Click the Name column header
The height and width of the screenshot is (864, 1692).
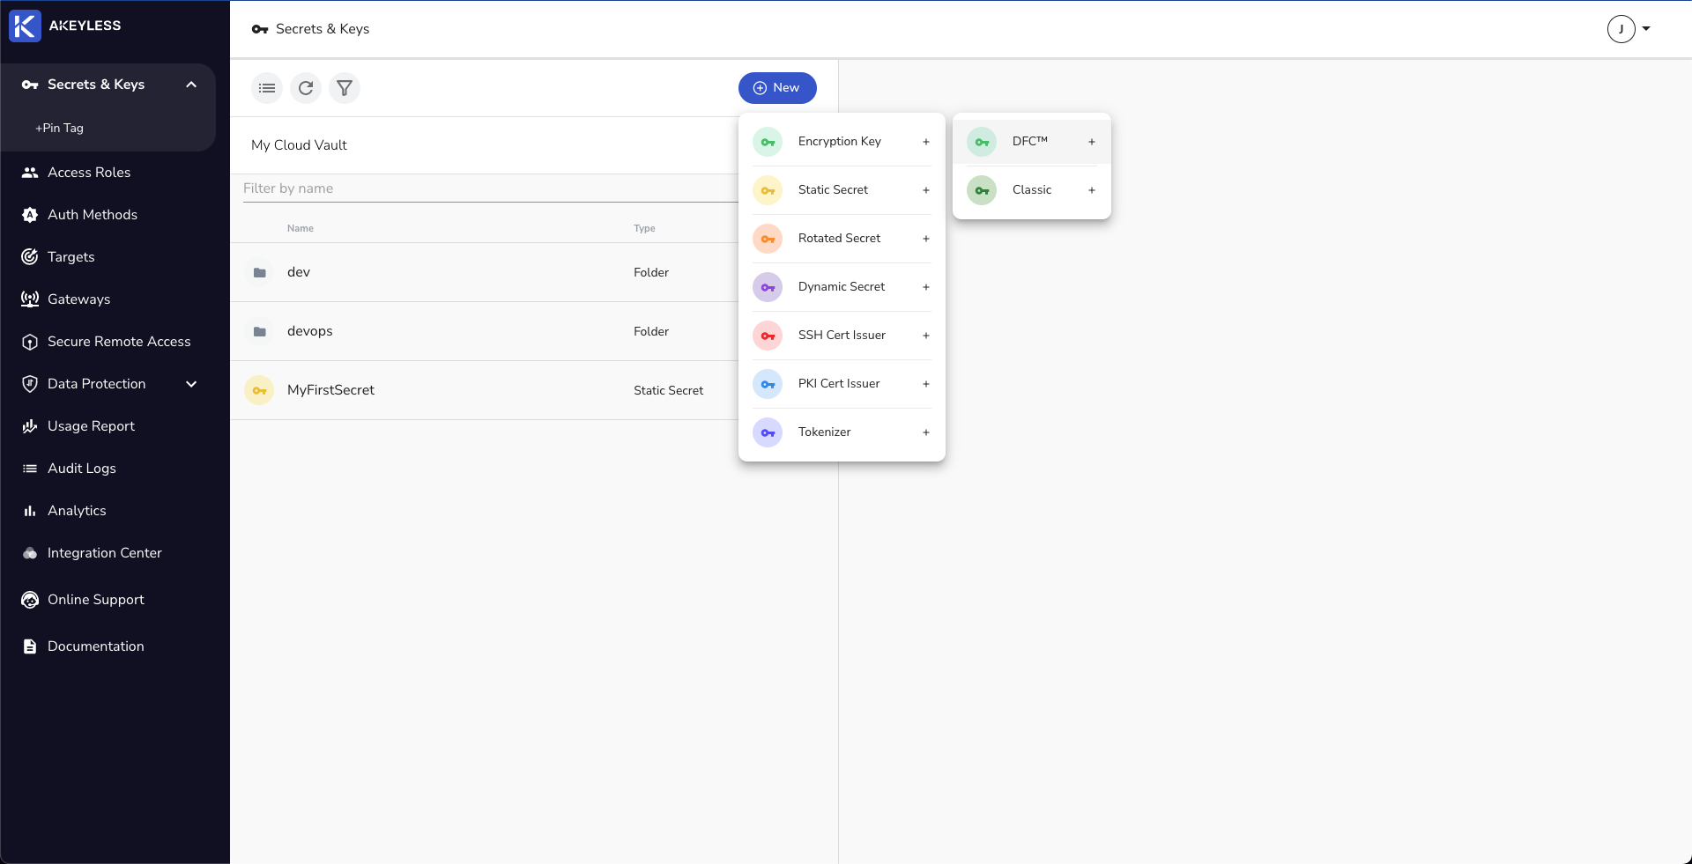pos(301,228)
